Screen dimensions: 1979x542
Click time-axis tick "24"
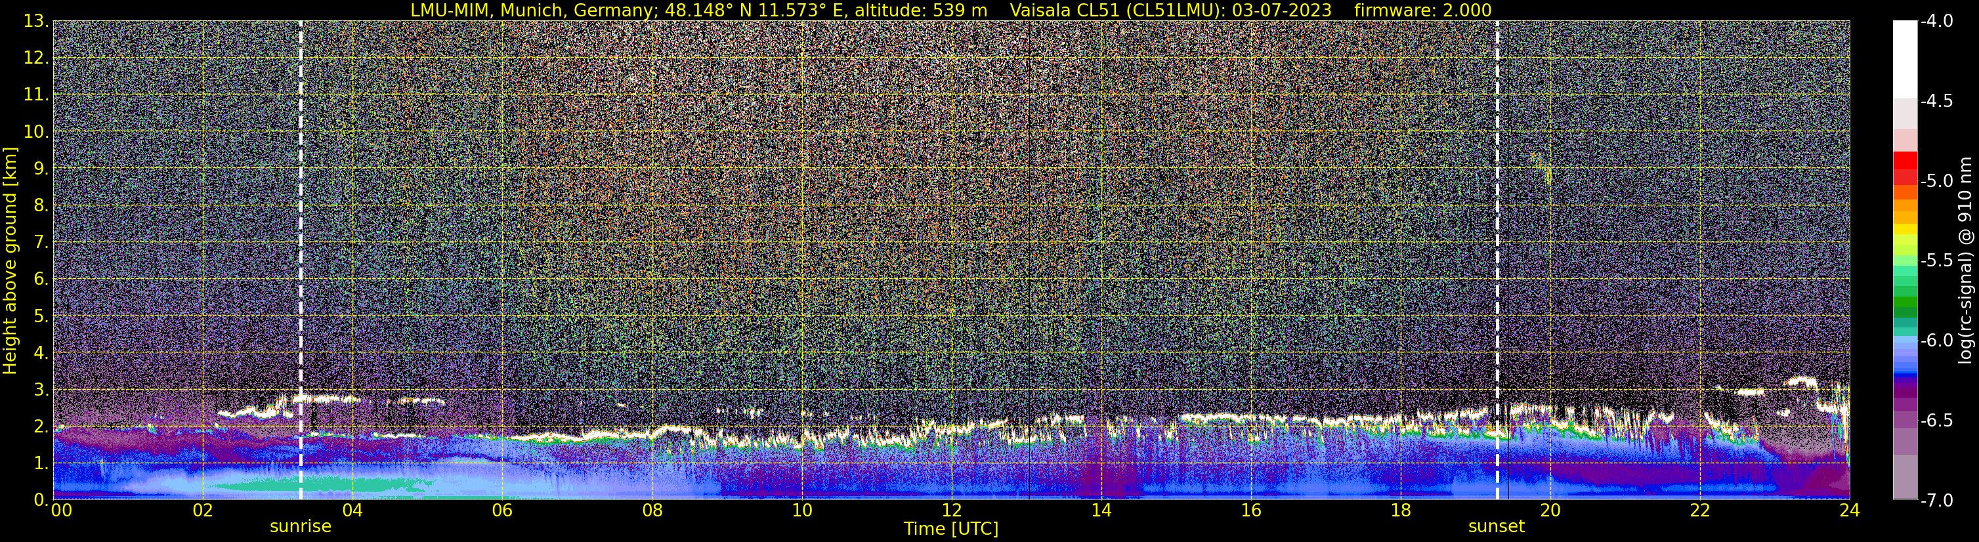[1849, 511]
